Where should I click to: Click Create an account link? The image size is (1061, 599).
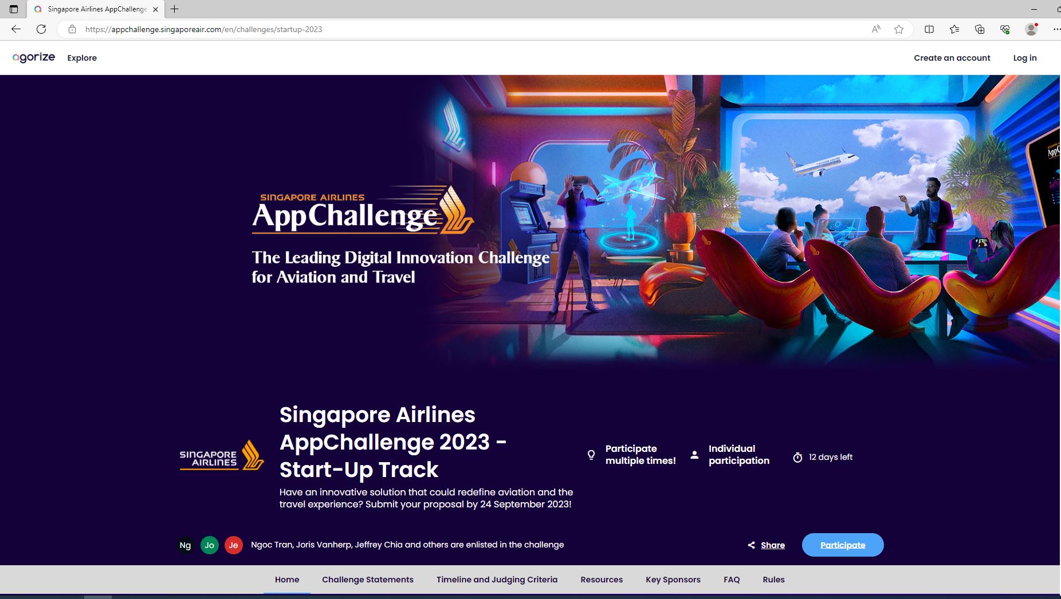pyautogui.click(x=952, y=58)
